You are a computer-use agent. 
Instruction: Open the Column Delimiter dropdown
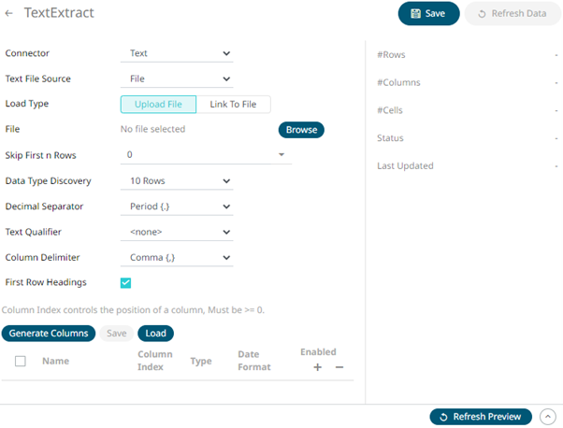177,257
